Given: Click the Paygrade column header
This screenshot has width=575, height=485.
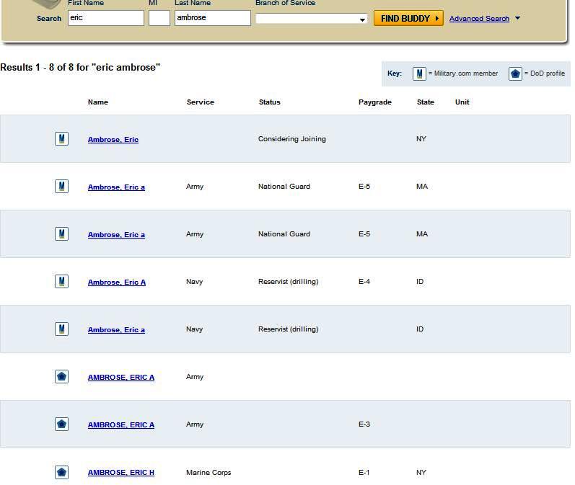Looking at the screenshot, I should 375,102.
